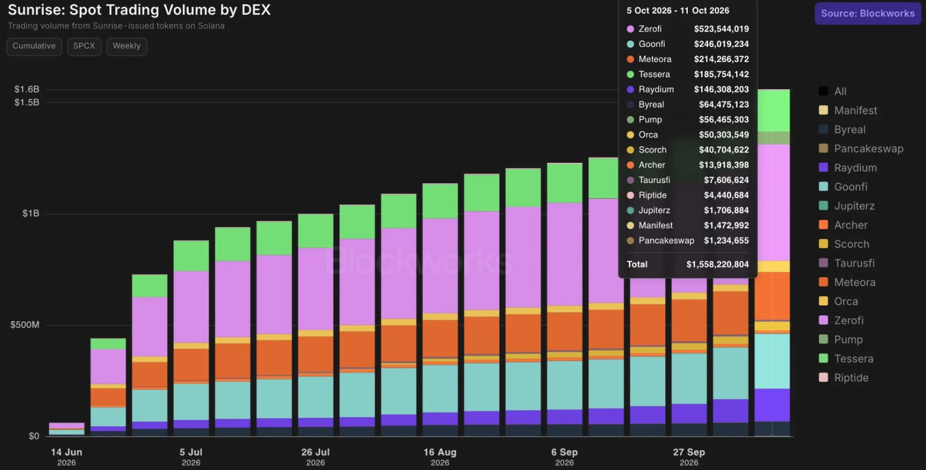
Task: Click the Zerofi legend label
Action: [849, 320]
